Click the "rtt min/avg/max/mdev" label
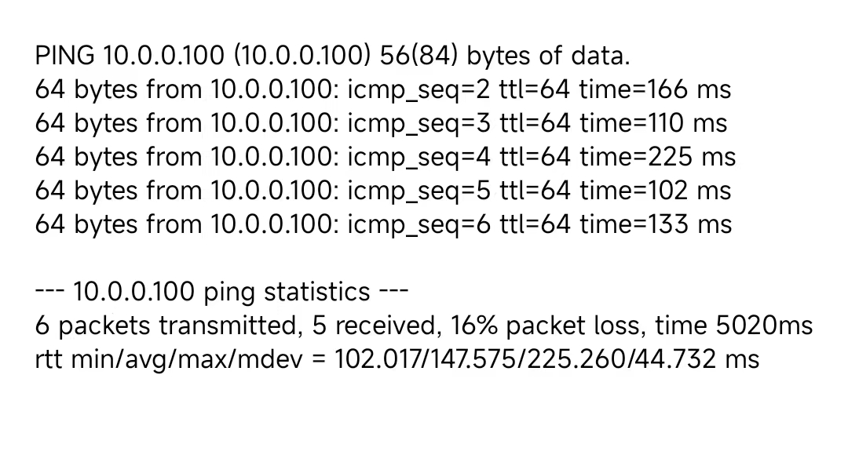Viewport: 848px width, 473px height. click(x=169, y=359)
